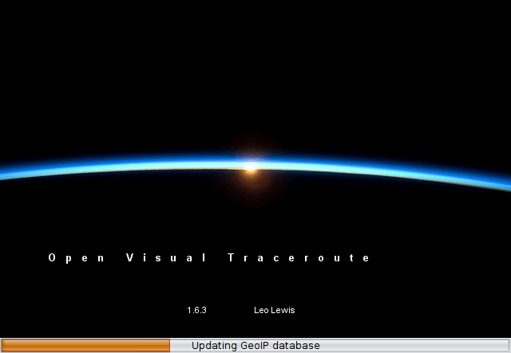Click the bright sun glow on the horizon

251,167
